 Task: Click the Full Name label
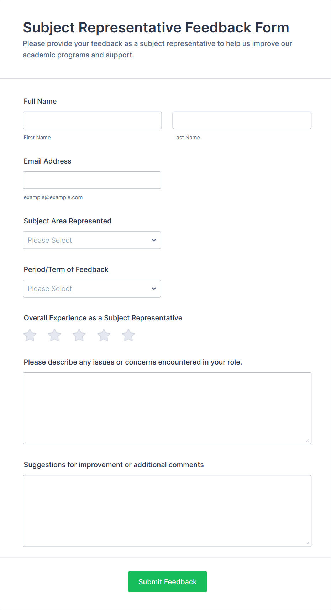click(40, 101)
